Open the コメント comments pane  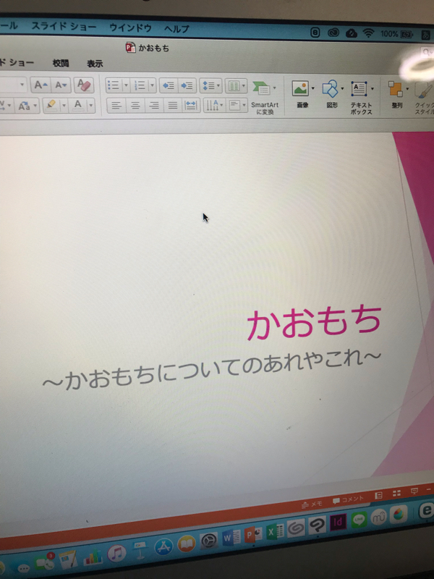(x=348, y=499)
